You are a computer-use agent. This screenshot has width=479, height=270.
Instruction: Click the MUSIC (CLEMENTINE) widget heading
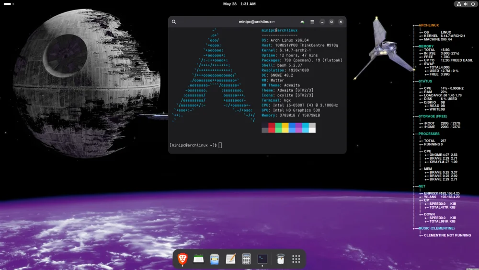[436, 228]
